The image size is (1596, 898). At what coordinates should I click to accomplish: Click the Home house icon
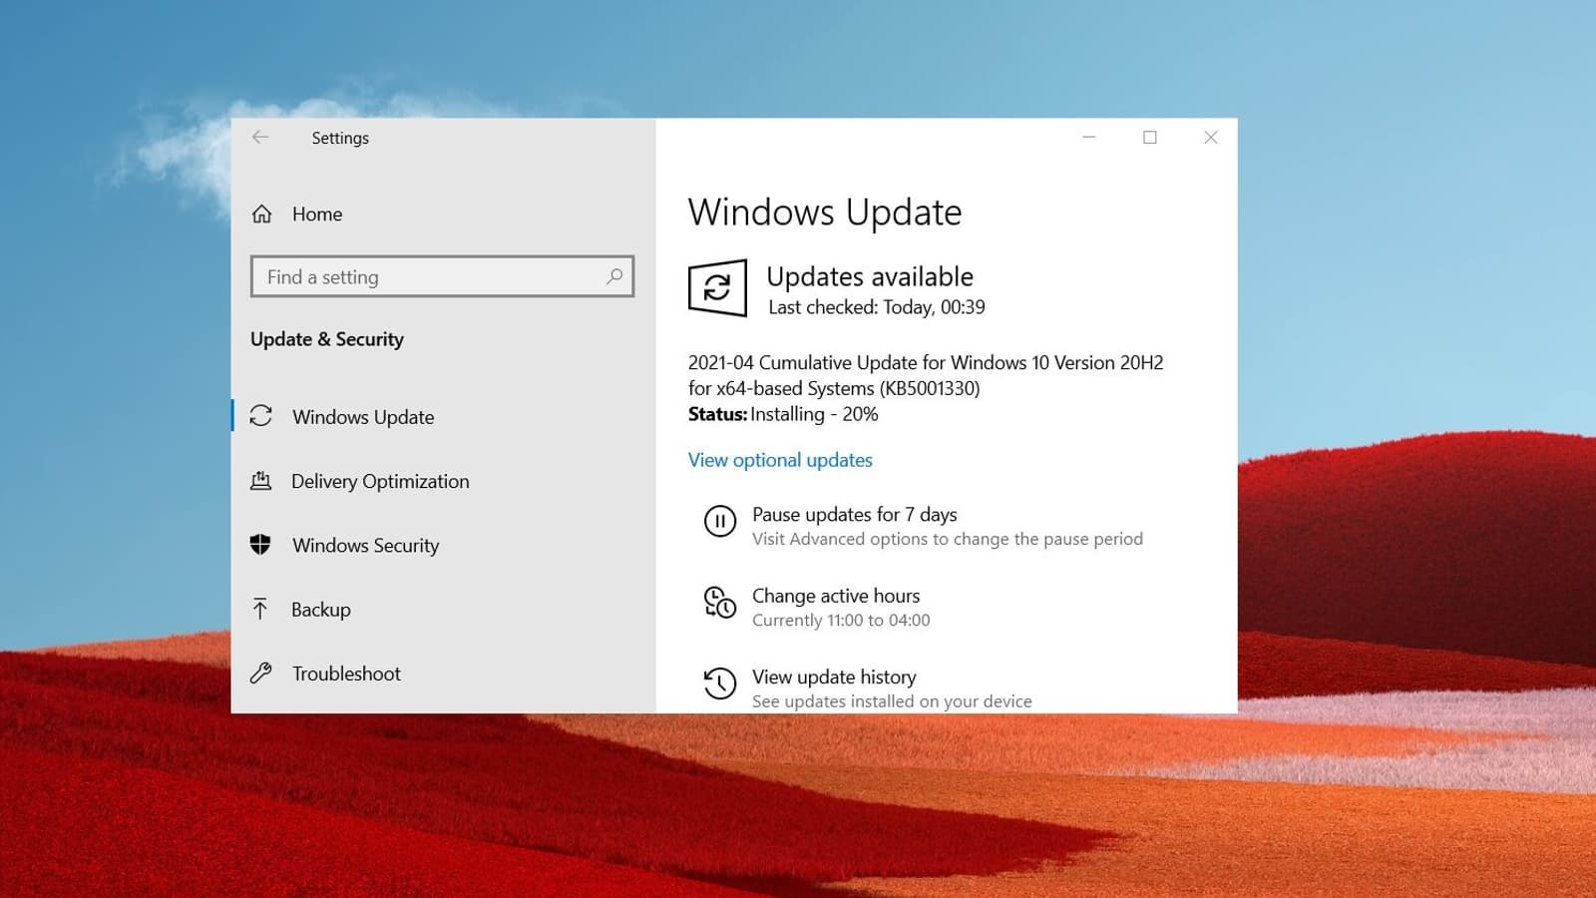[261, 214]
